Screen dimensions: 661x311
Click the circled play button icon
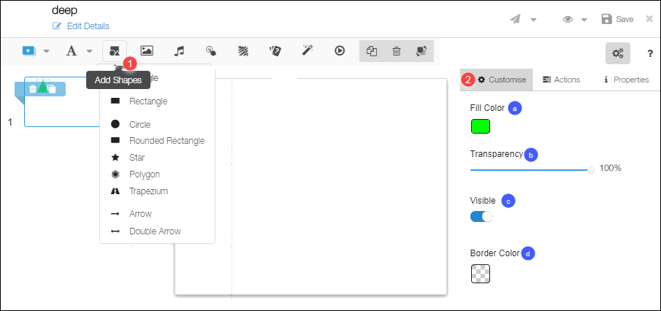pyautogui.click(x=340, y=51)
